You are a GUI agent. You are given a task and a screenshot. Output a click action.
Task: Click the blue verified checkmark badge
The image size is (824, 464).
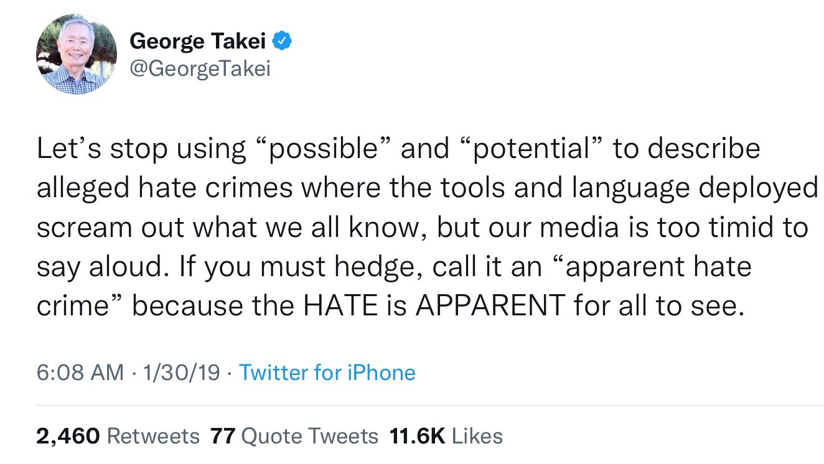tap(283, 42)
